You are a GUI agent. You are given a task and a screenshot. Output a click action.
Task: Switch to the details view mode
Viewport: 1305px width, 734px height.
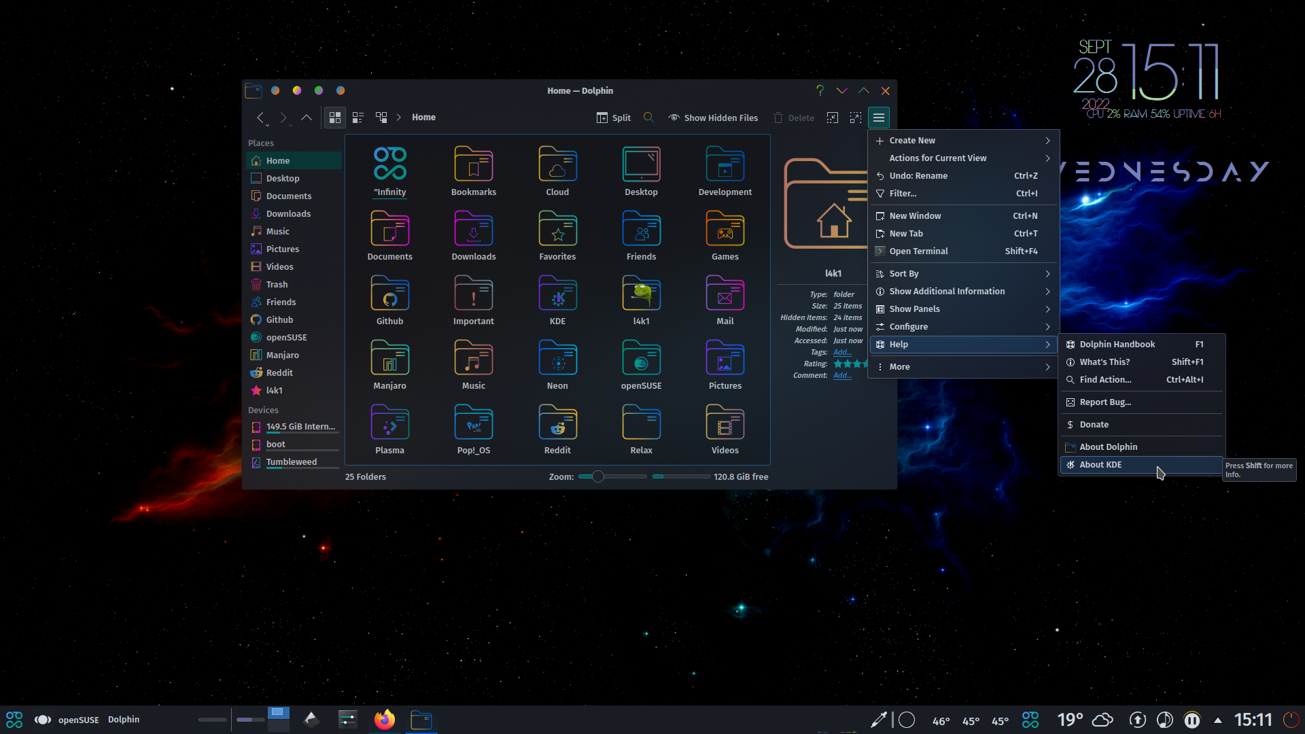click(x=358, y=118)
